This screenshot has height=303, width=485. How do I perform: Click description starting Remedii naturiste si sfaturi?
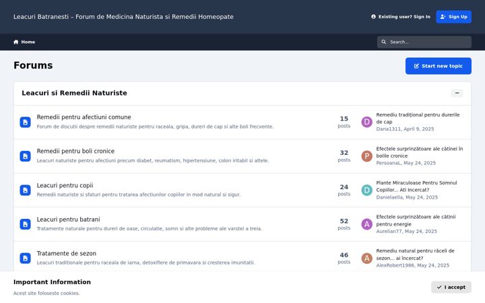[139, 195]
